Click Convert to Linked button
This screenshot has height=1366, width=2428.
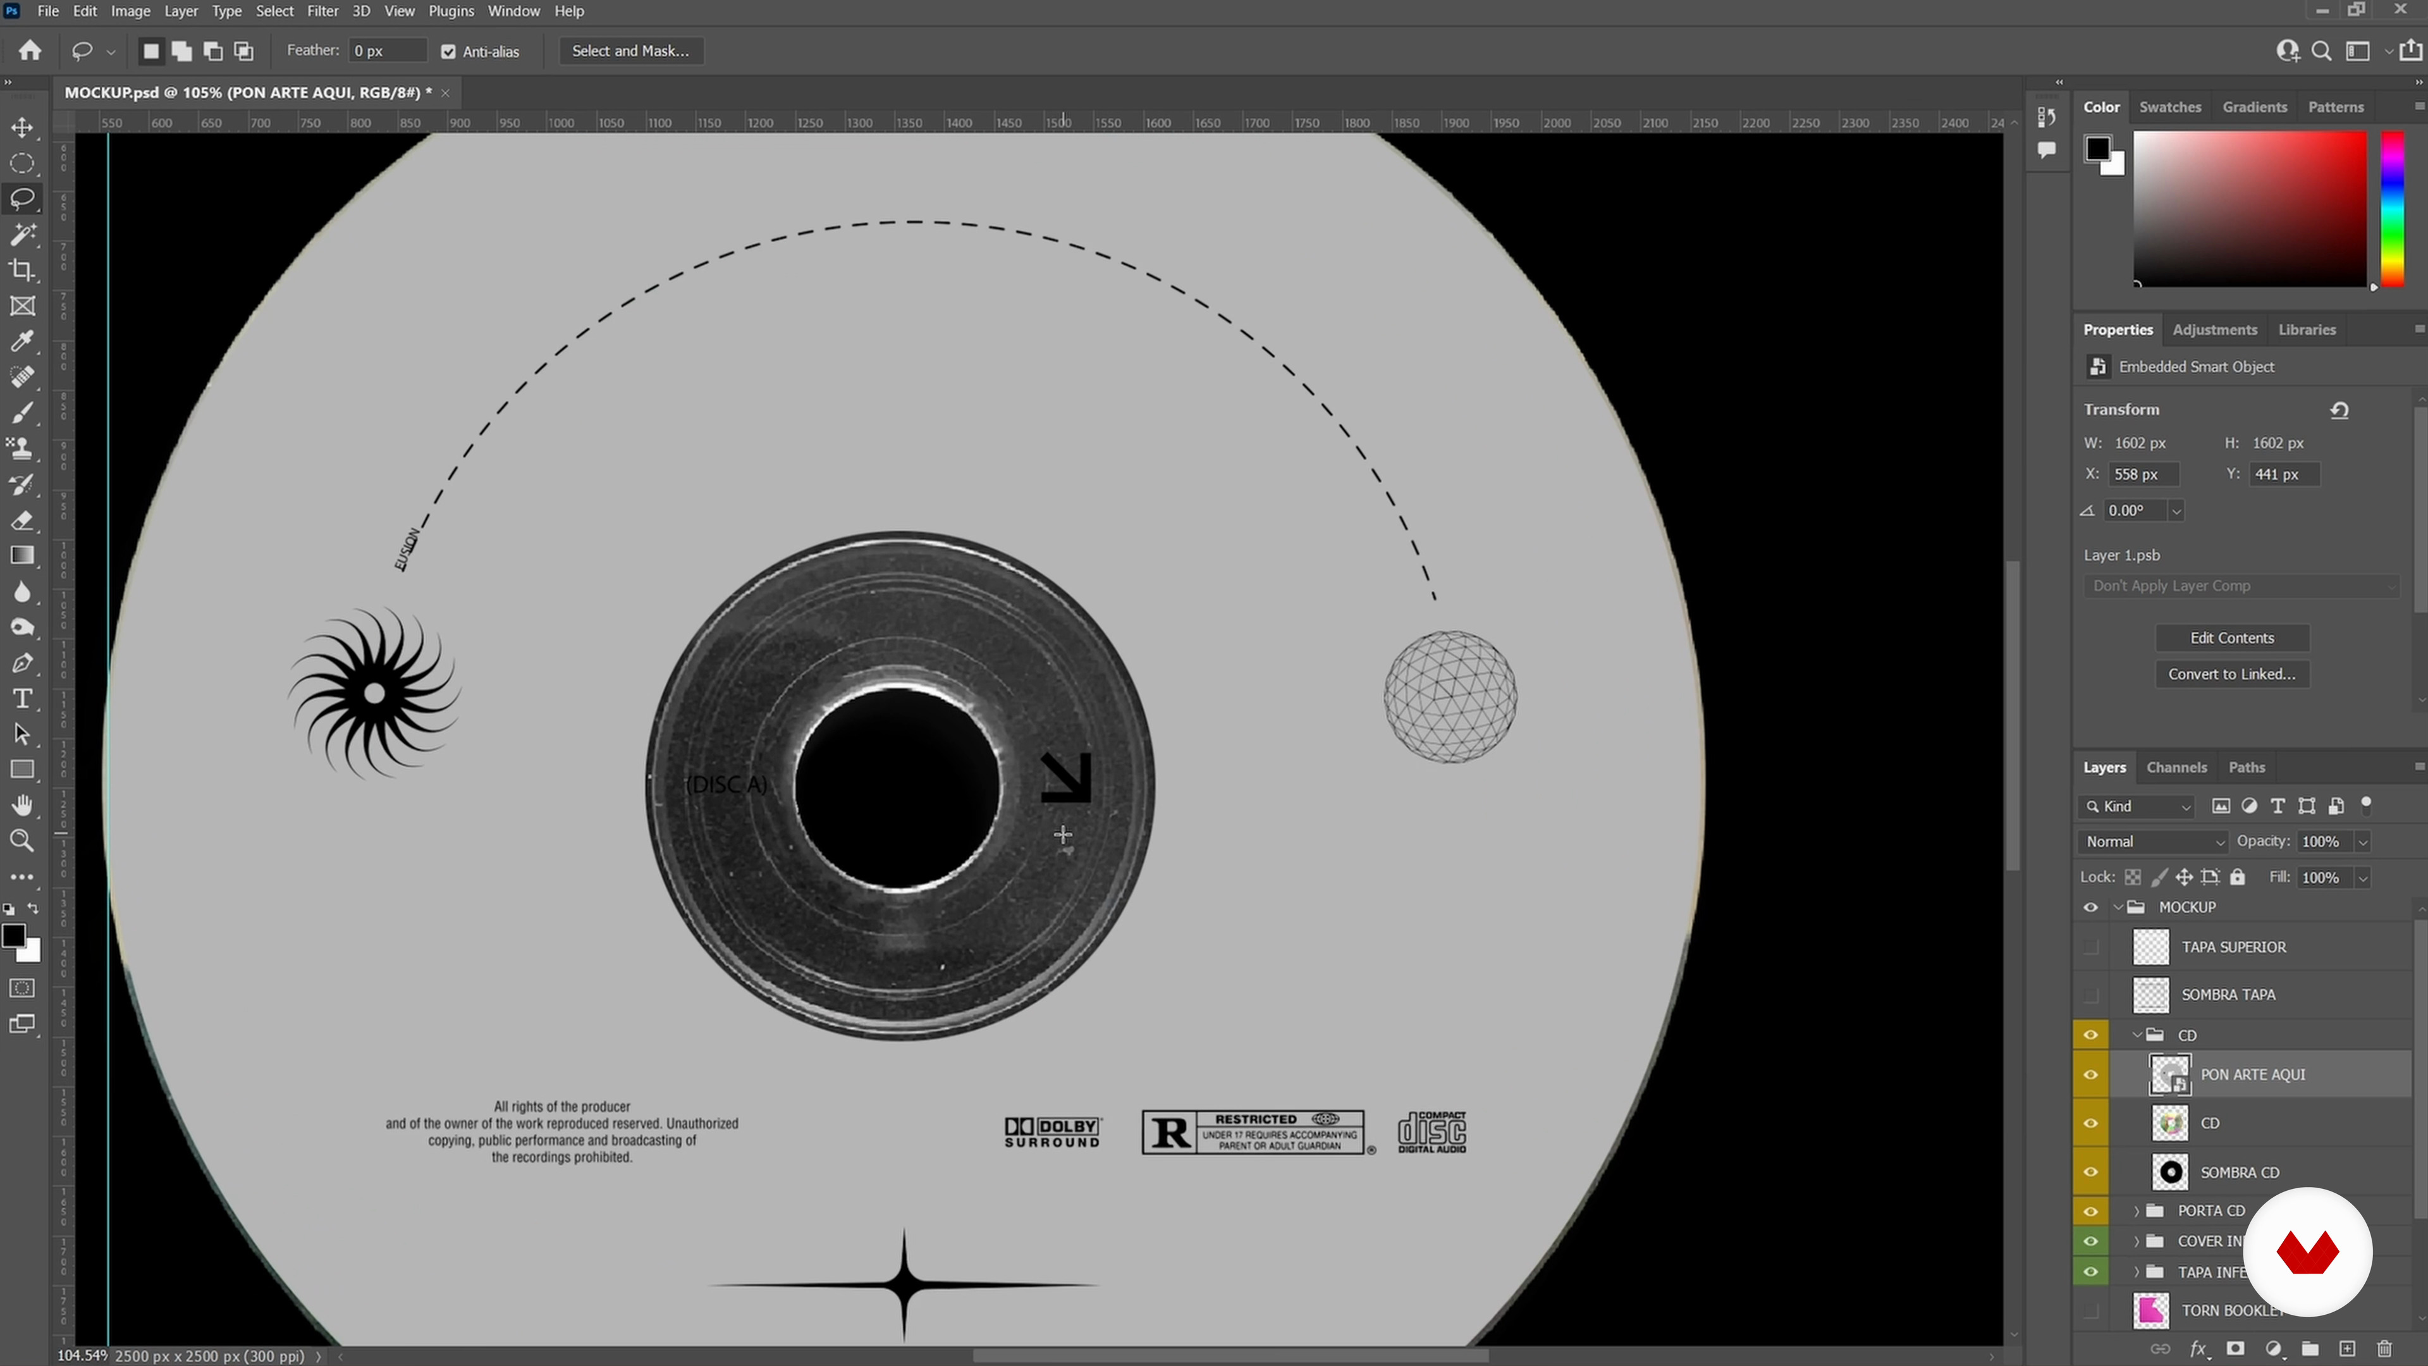coord(2232,674)
